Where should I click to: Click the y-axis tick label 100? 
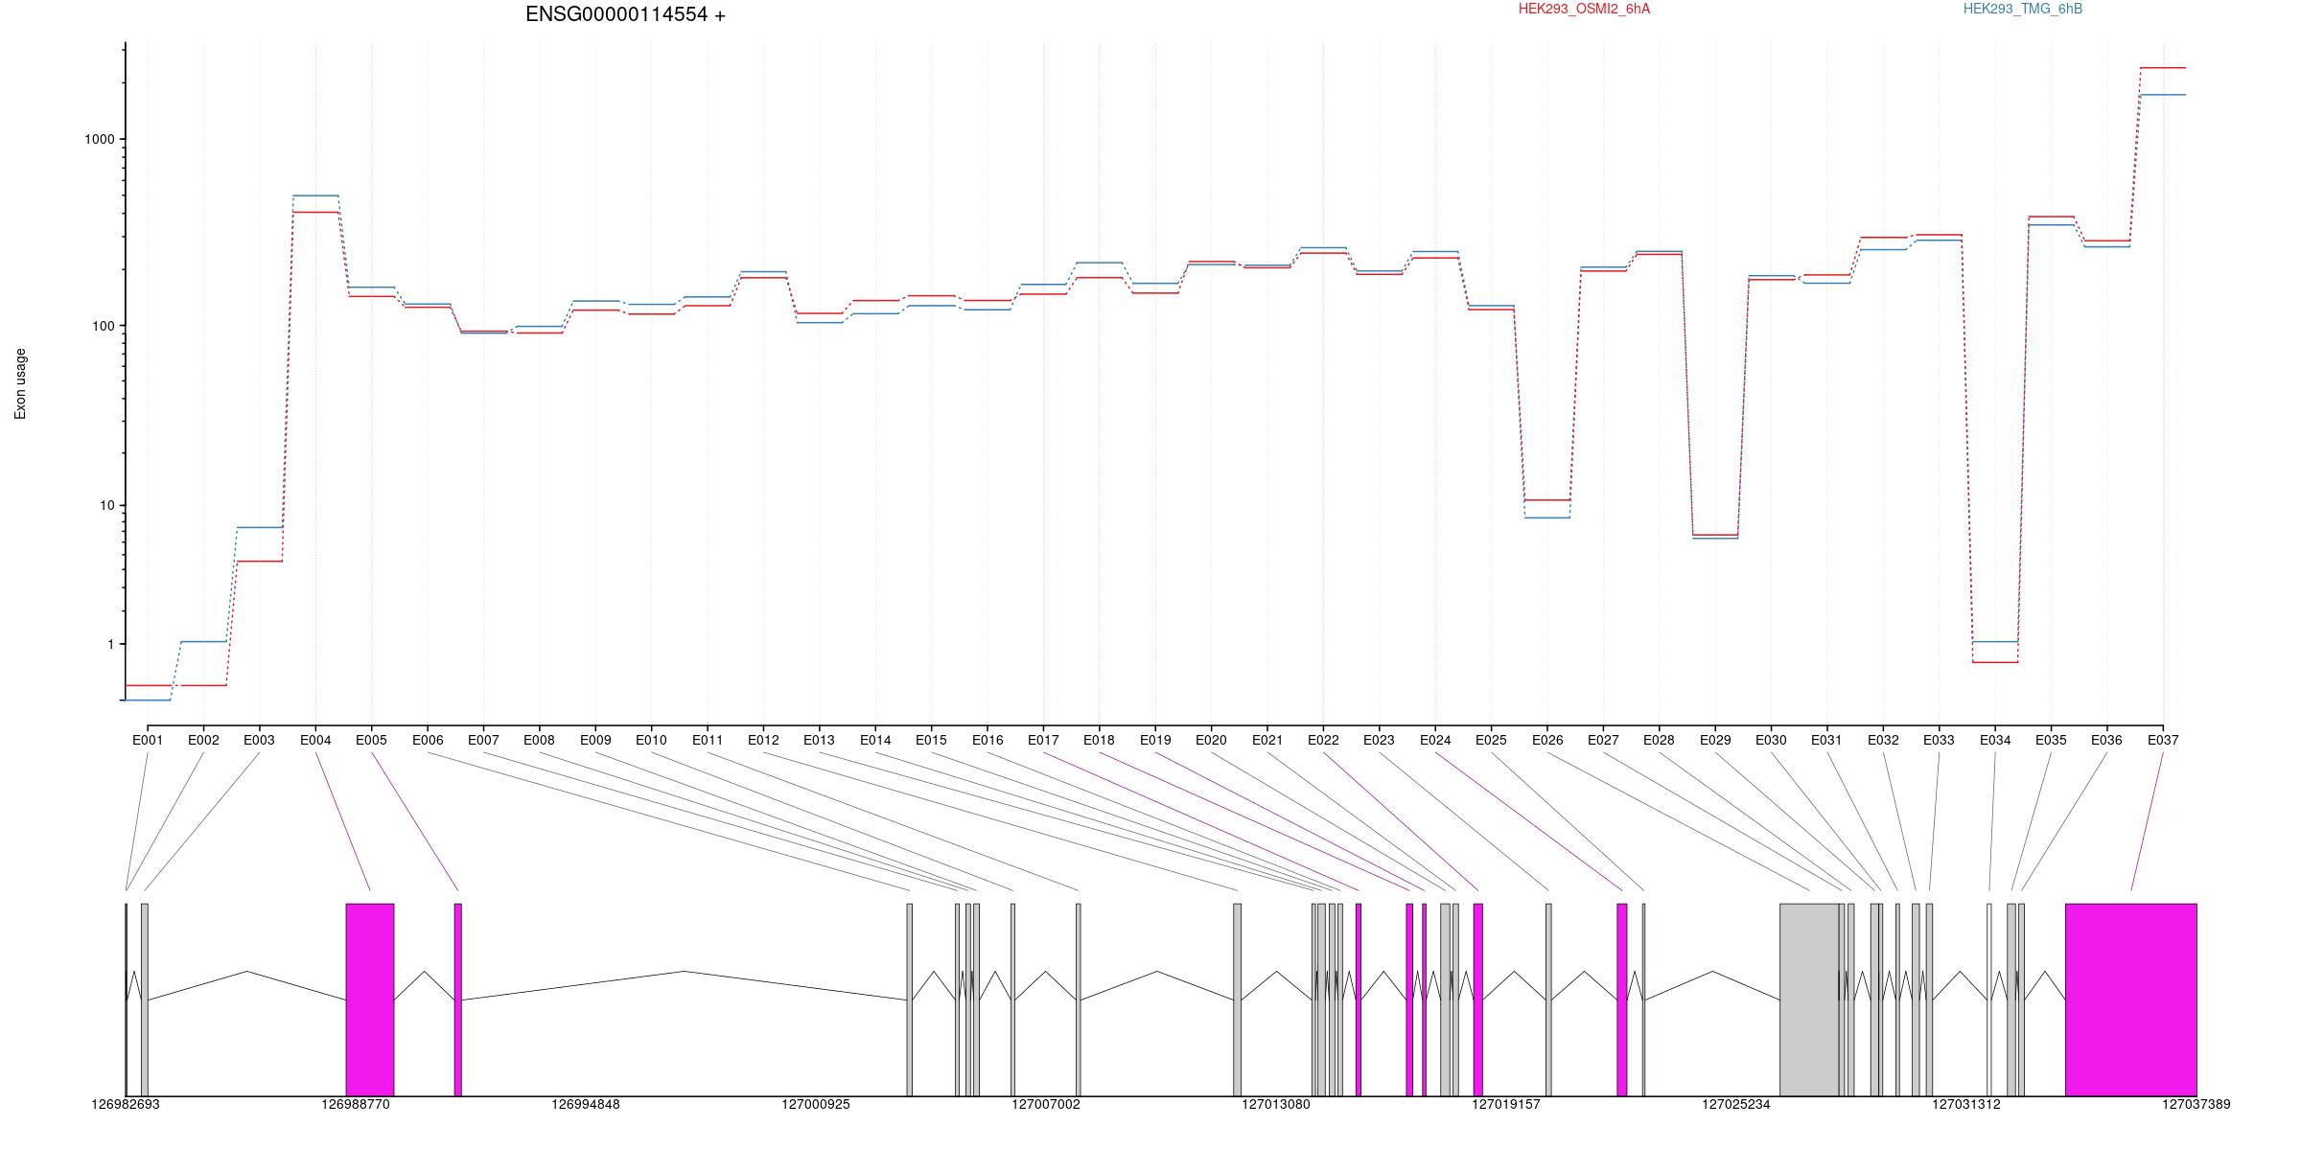(x=104, y=326)
